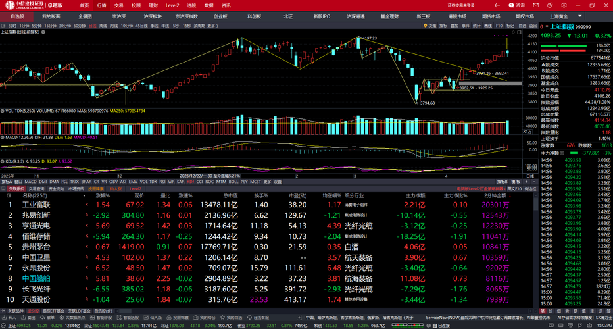
Task: Click the VOL-TDX indicator settings icon
Action: (x=3, y=111)
